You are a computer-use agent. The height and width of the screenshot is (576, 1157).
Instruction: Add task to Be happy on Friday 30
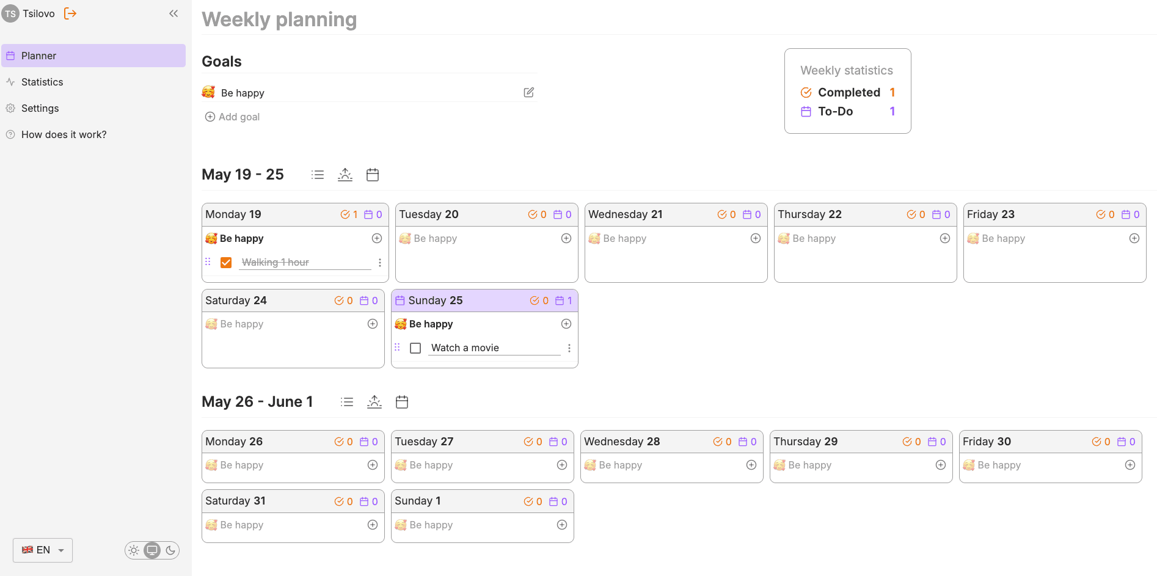[1130, 465]
